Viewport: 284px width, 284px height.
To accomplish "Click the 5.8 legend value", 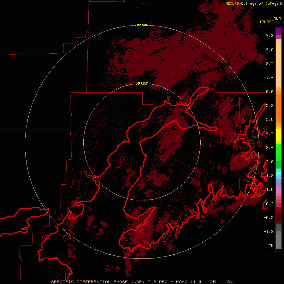I will click(x=270, y=106).
